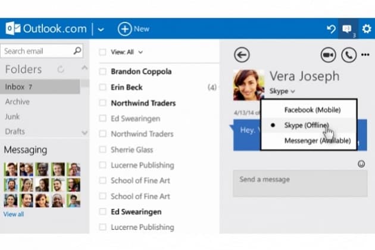This screenshot has height=250, width=375.
Task: Click the View all contacts link
Action: click(14, 214)
